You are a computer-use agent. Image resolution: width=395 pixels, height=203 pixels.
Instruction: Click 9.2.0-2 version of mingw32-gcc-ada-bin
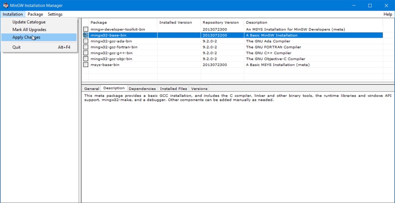click(210, 41)
